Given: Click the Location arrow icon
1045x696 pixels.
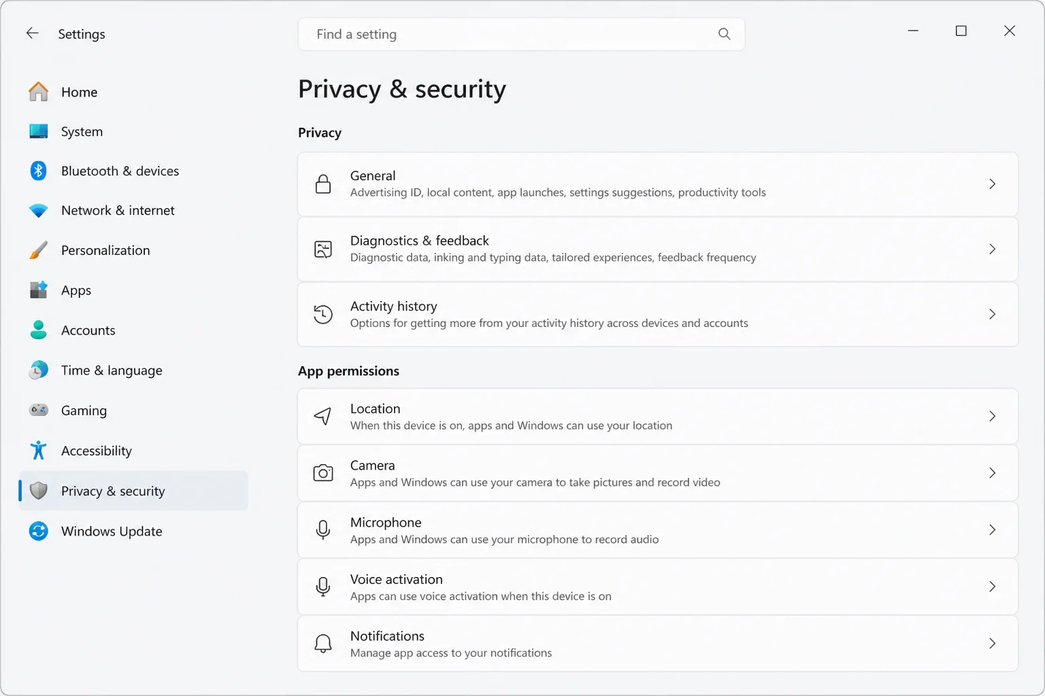Looking at the screenshot, I should 323,416.
